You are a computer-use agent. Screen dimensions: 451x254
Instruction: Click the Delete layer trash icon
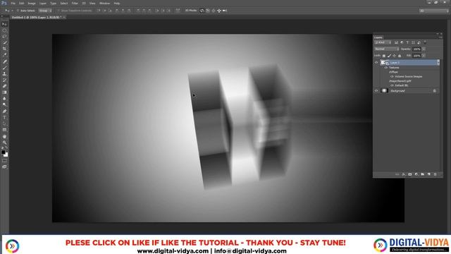point(435,174)
